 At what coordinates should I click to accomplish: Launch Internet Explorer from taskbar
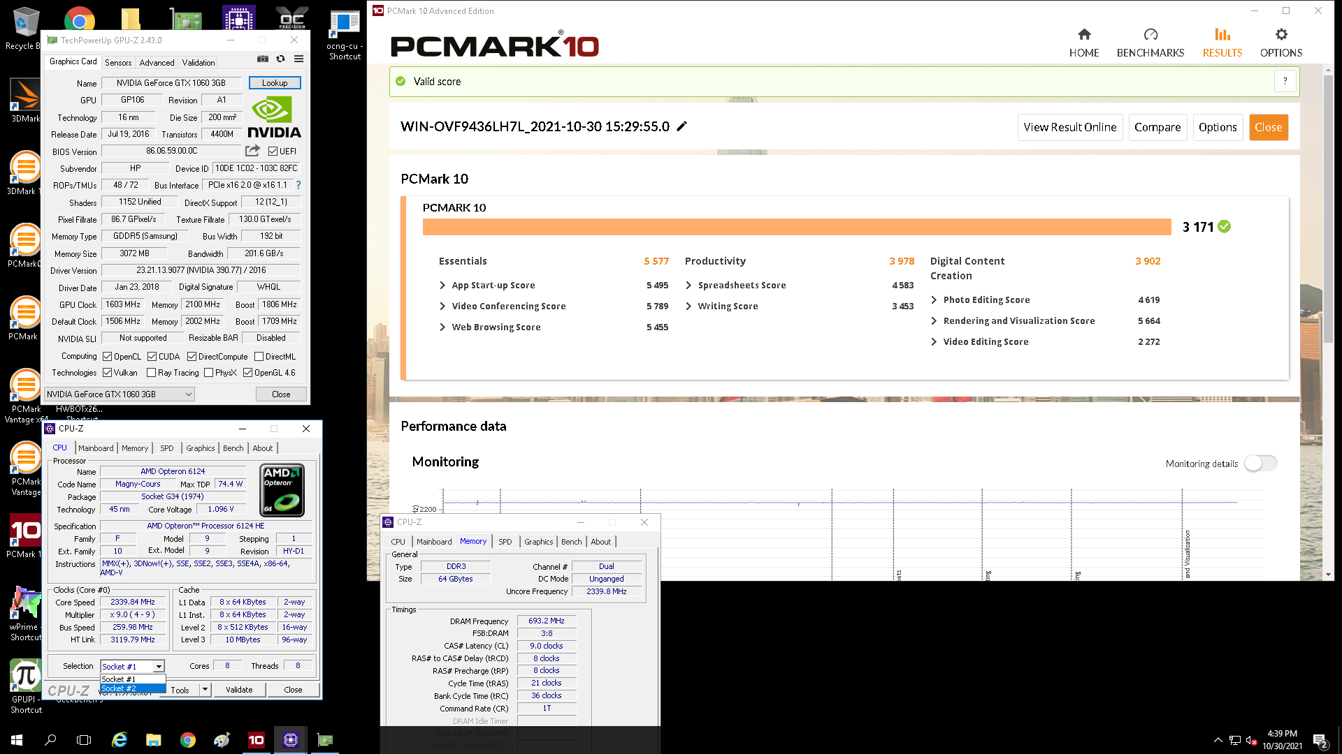120,740
